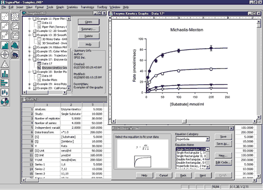The height and width of the screenshot is (190, 263).
Task: Click the Edit Code button
Action: click(223, 162)
